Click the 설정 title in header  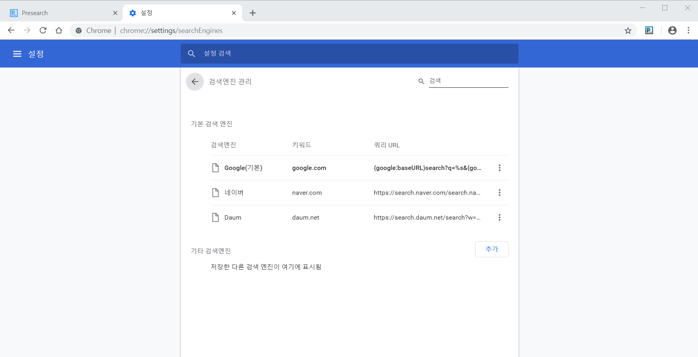(36, 54)
